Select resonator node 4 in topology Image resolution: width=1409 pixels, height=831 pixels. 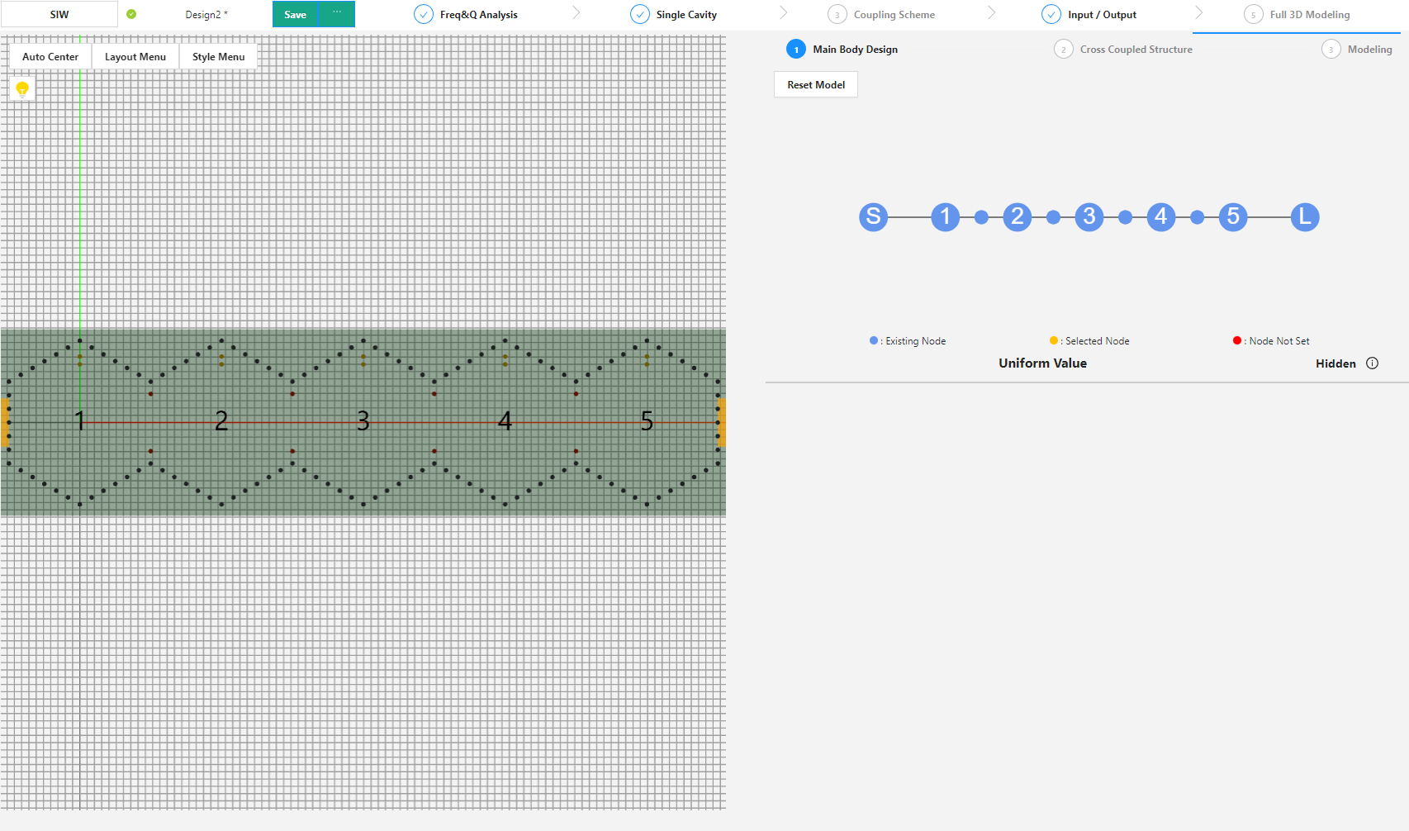(1160, 217)
